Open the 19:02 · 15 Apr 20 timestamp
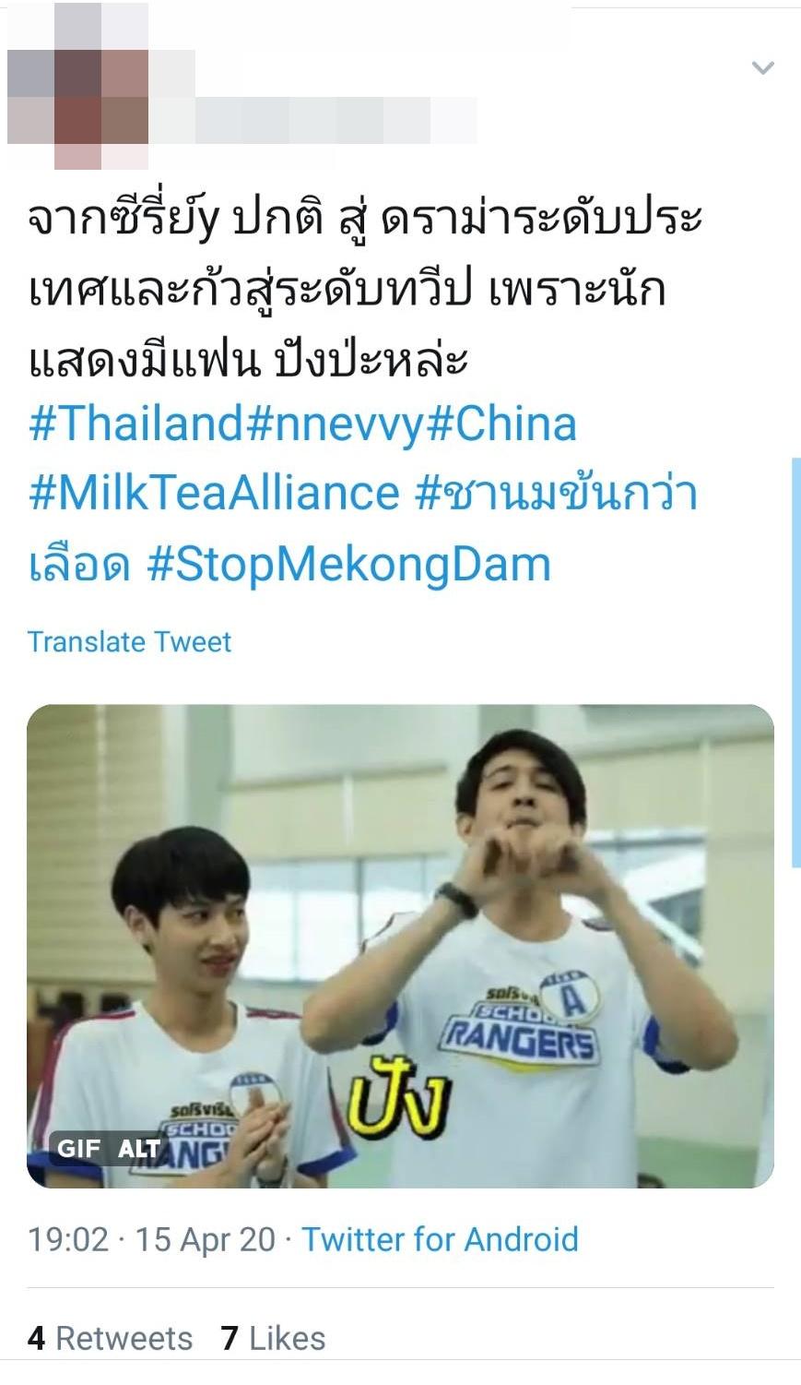801x1385 pixels. click(151, 1238)
